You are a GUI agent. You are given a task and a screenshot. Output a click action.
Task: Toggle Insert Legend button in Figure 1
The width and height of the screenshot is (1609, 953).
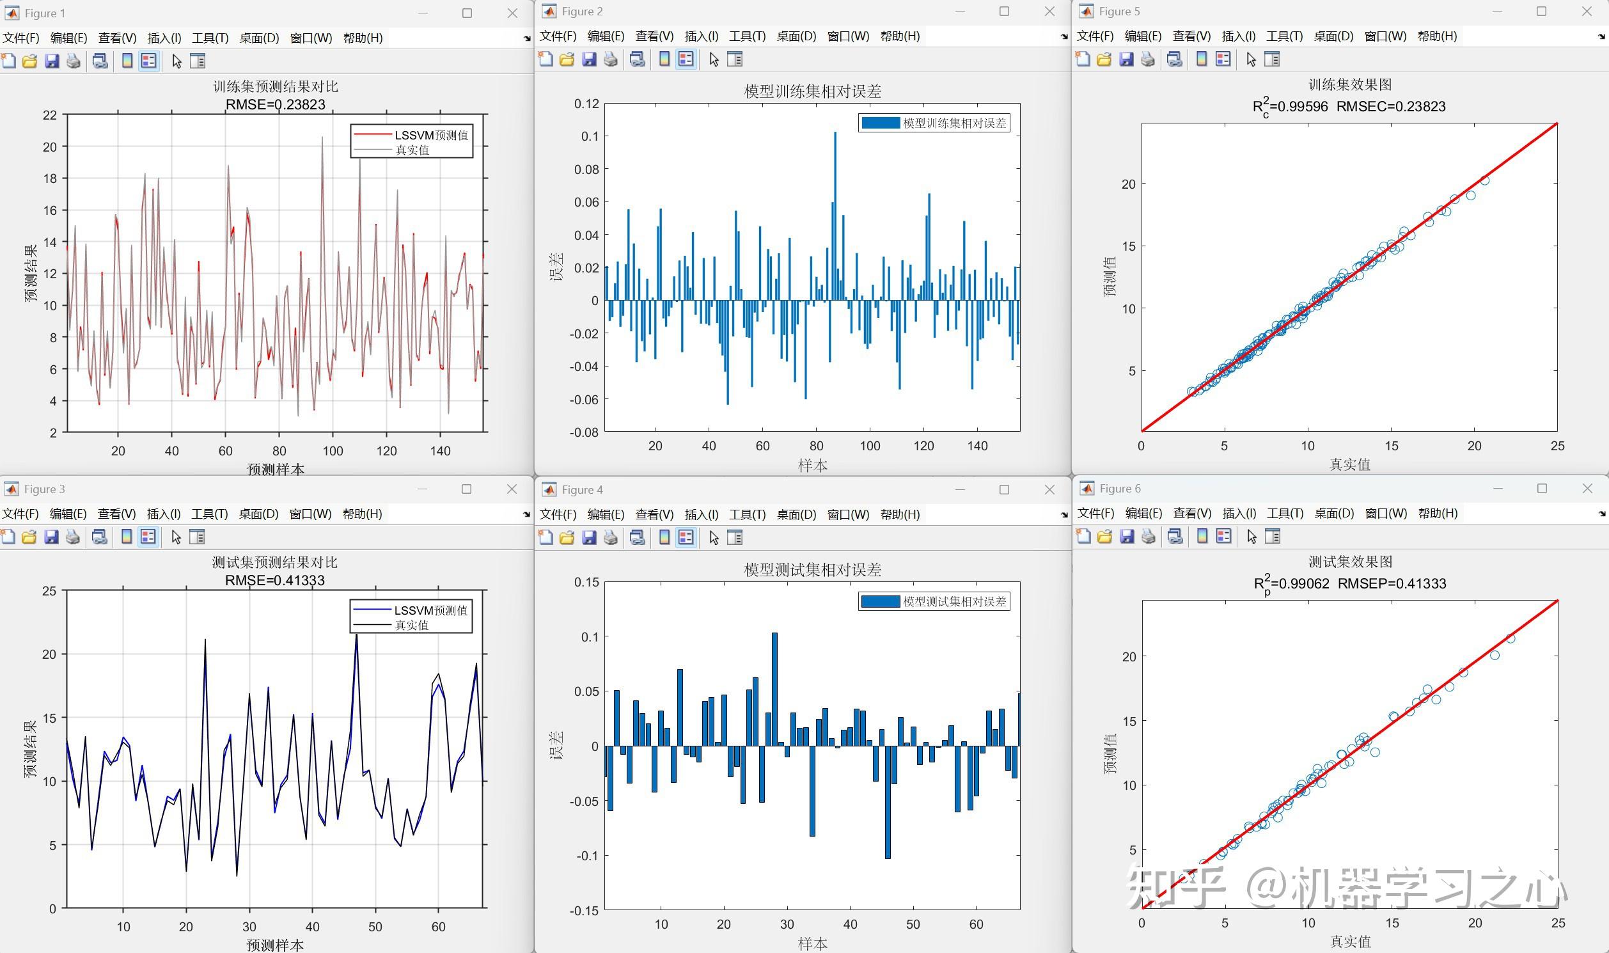coord(149,61)
